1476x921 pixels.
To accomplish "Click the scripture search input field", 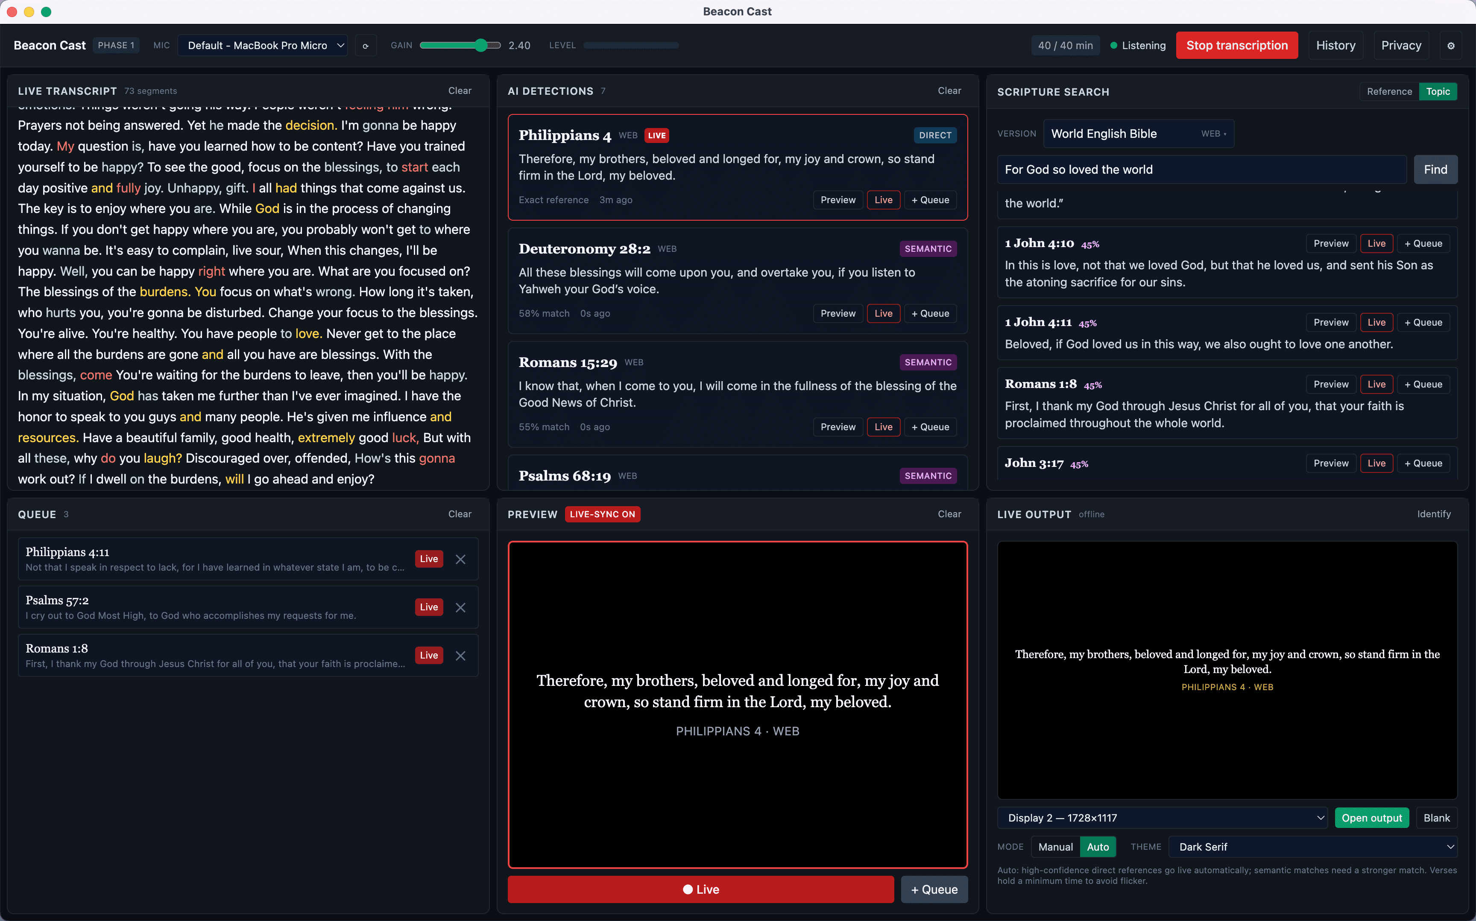I will [x=1201, y=169].
